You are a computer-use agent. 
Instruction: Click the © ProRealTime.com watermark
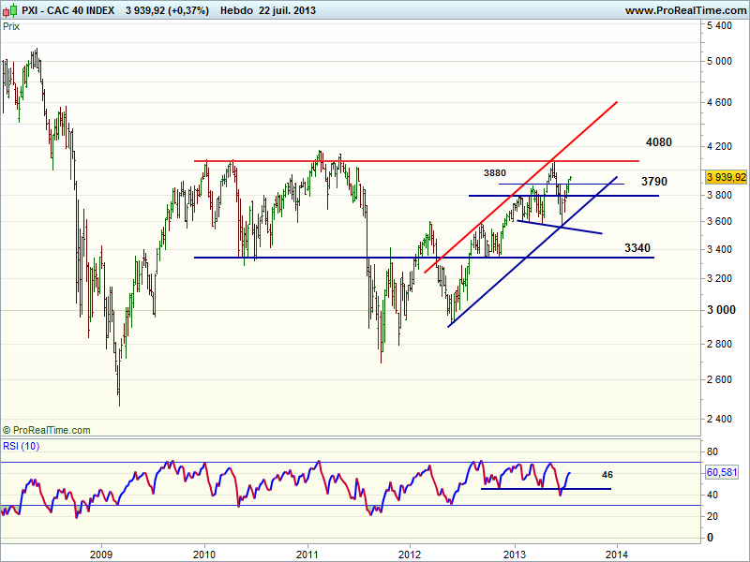click(x=47, y=430)
